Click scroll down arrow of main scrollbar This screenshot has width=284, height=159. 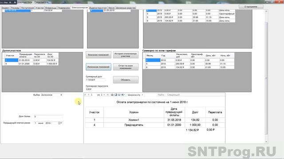coord(266,142)
